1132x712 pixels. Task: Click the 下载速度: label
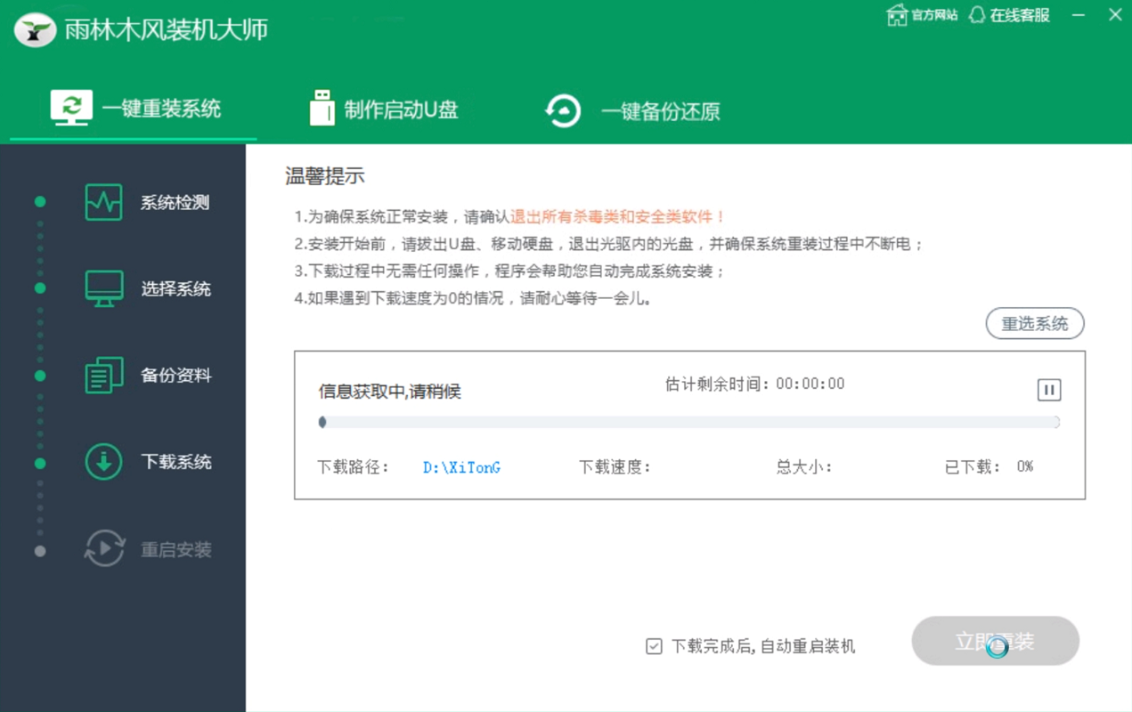pyautogui.click(x=615, y=467)
